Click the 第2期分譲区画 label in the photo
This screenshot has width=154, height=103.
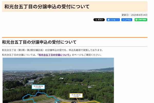click(38, 87)
